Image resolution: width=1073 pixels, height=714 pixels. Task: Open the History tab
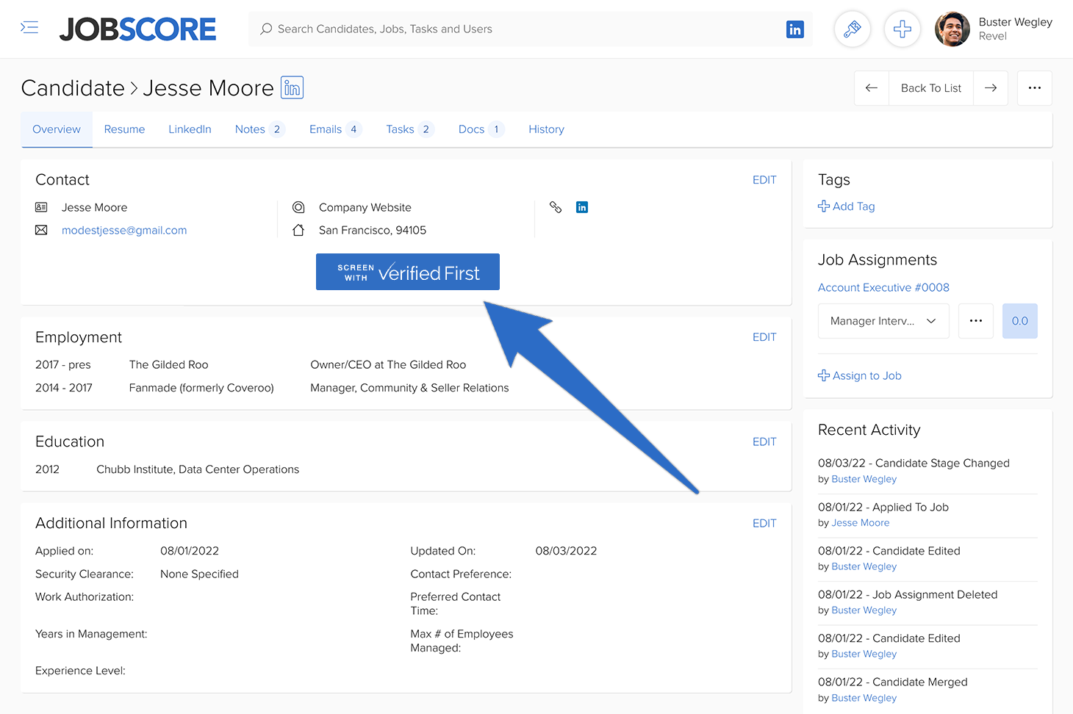point(546,129)
